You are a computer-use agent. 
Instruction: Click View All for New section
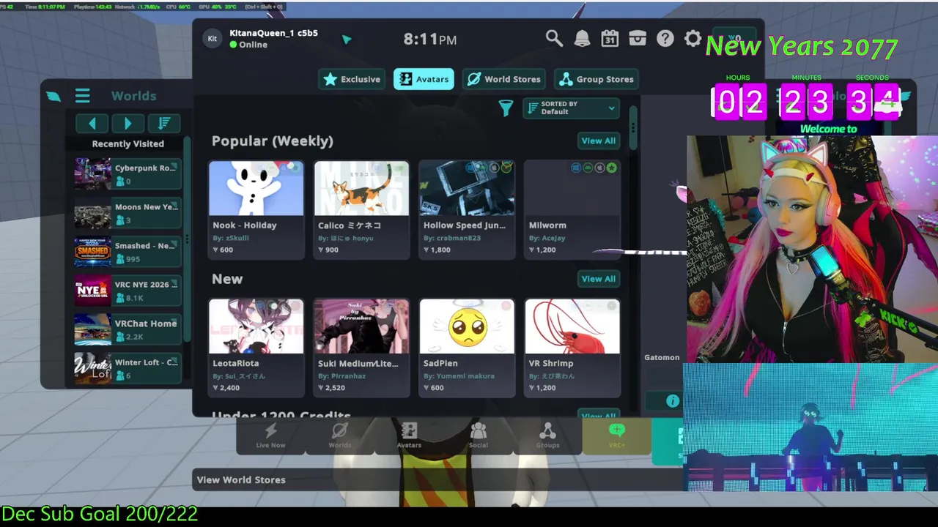[x=598, y=279]
